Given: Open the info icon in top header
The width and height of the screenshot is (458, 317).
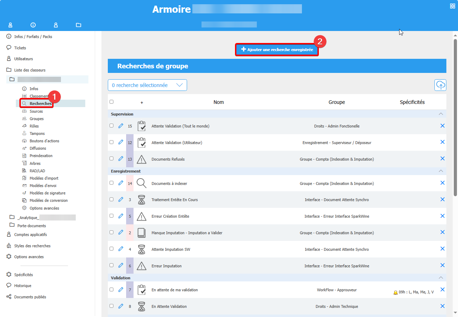Looking at the screenshot, I should [x=33, y=25].
